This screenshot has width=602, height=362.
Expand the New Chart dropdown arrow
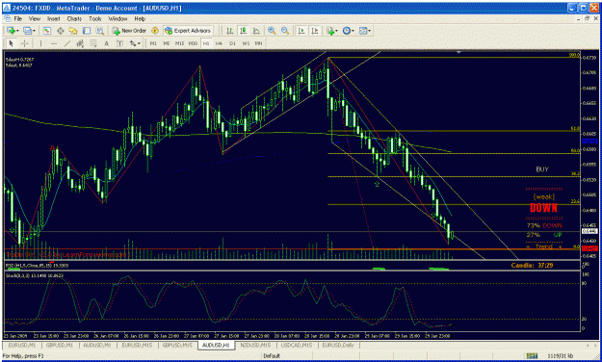click(17, 31)
